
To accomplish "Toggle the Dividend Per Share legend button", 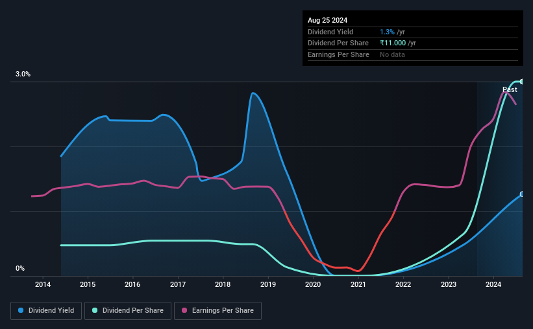I will [x=128, y=311].
